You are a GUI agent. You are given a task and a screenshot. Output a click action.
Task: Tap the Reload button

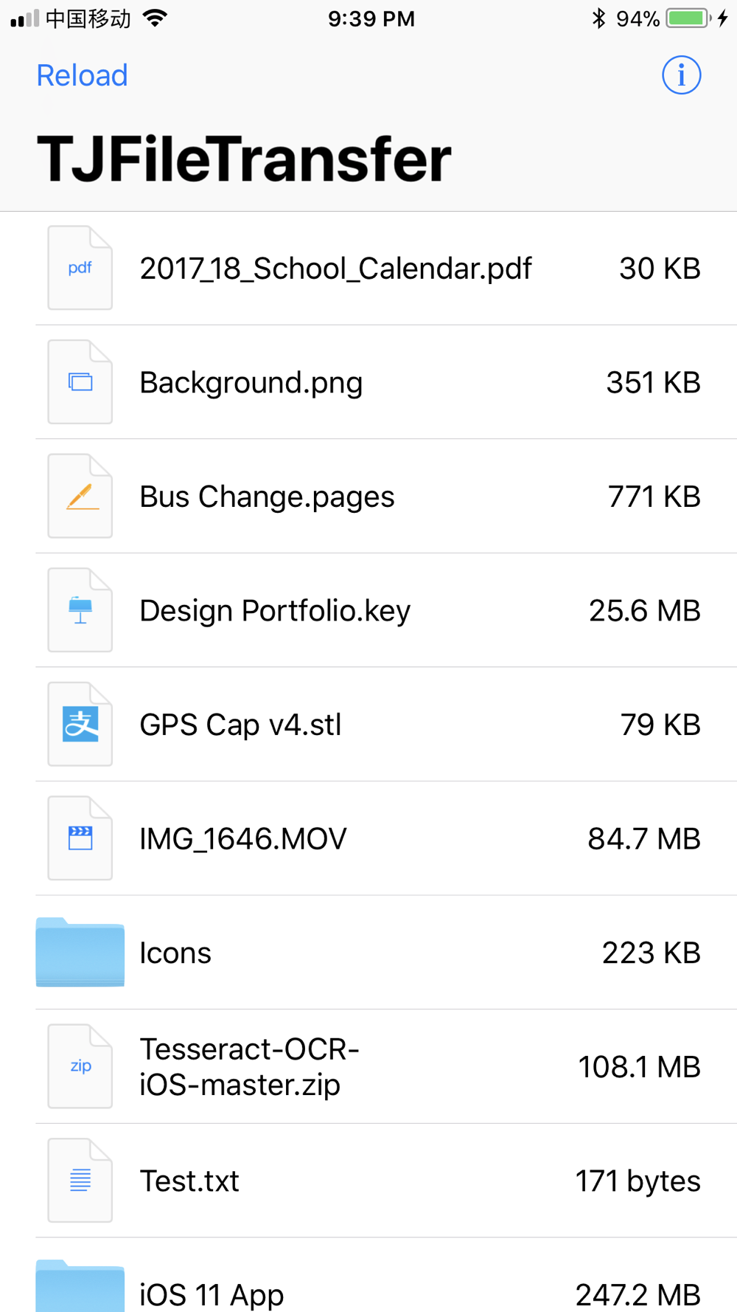click(x=82, y=75)
